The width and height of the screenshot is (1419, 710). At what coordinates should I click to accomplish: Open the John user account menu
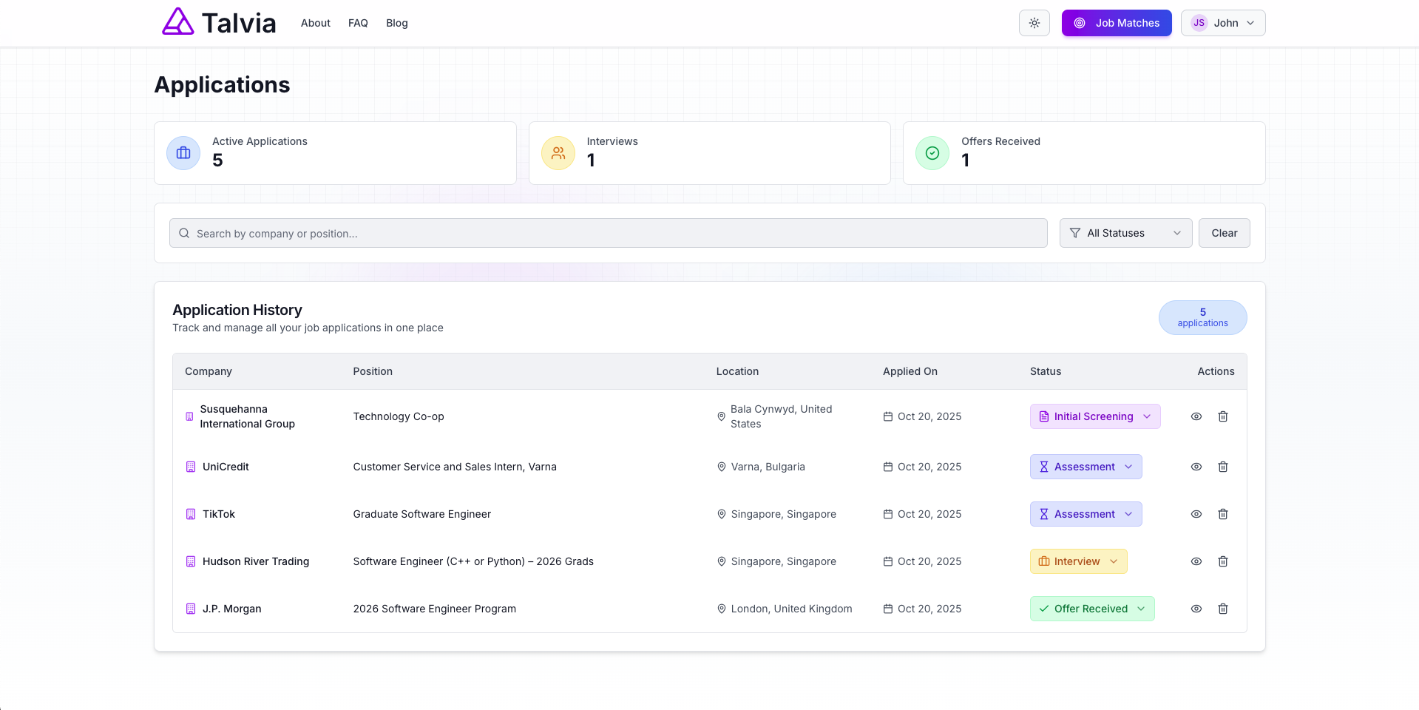pos(1223,23)
